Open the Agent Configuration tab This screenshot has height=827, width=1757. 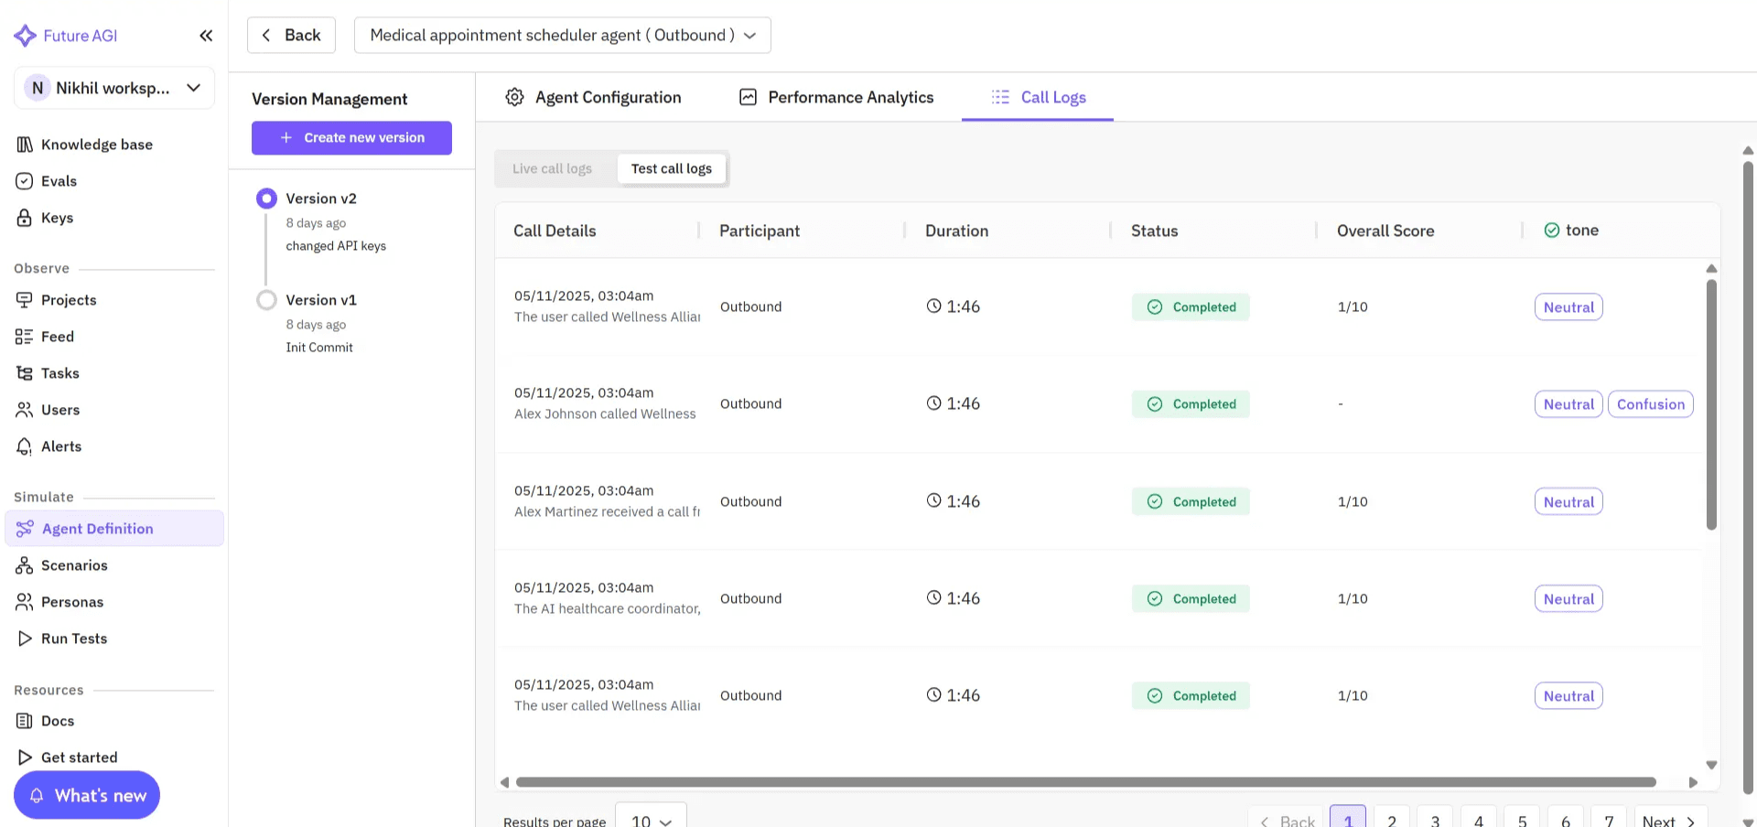[594, 97]
